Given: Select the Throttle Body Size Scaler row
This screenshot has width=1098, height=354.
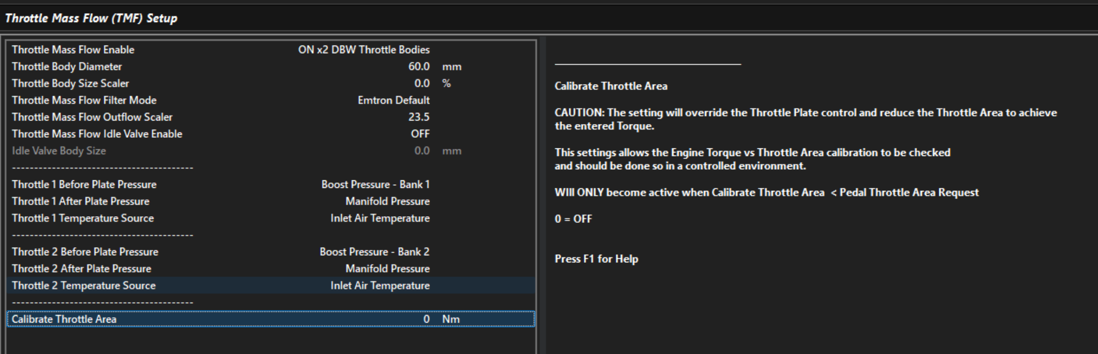Looking at the screenshot, I should click(271, 83).
